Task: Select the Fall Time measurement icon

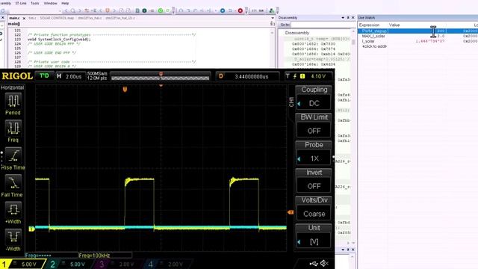Action: [x=13, y=182]
